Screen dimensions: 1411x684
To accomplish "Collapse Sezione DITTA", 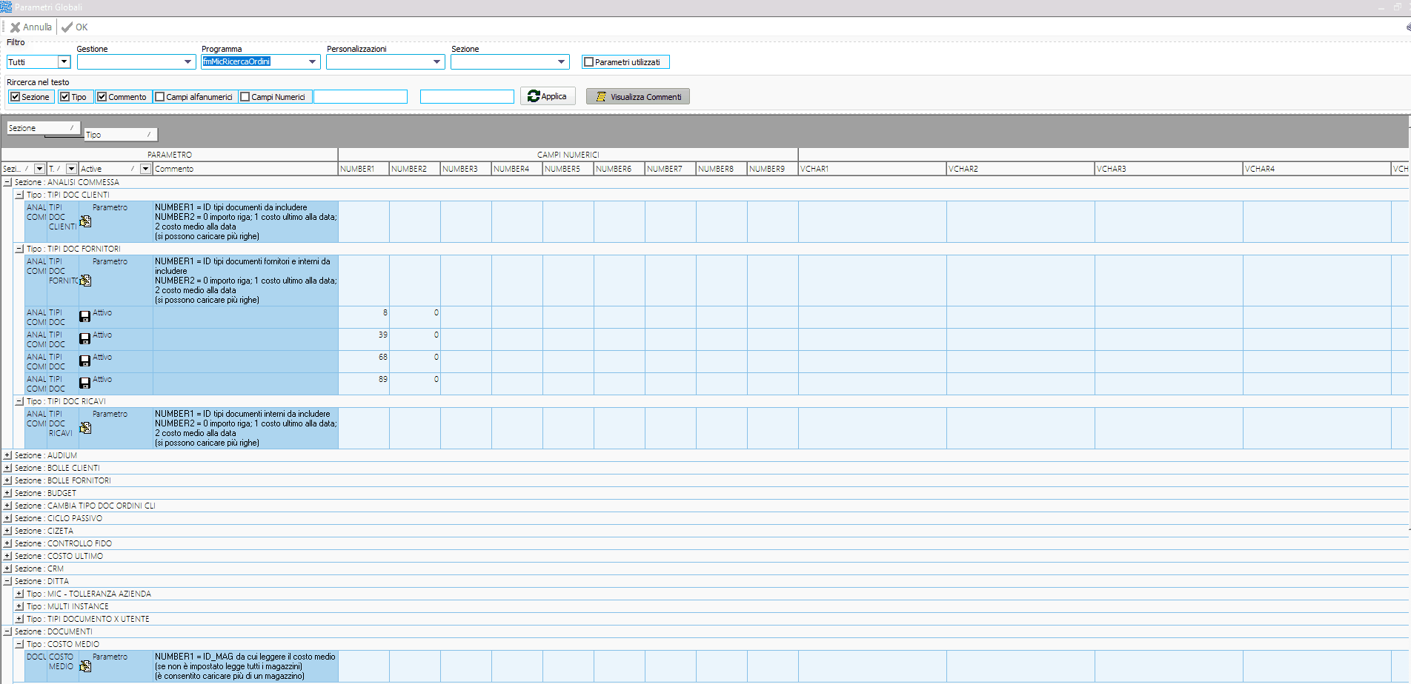I will [7, 581].
